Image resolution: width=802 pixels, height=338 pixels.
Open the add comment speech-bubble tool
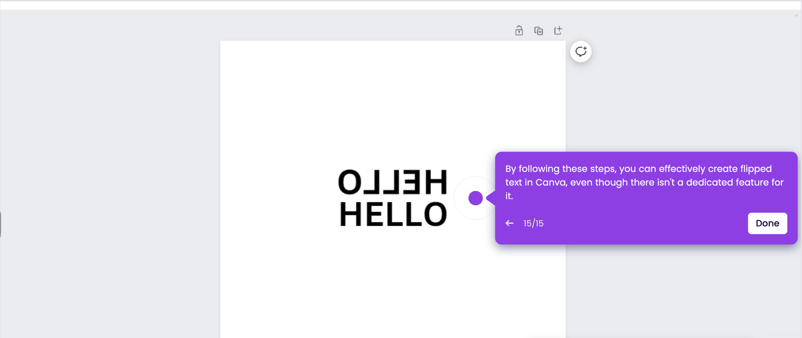click(x=581, y=51)
